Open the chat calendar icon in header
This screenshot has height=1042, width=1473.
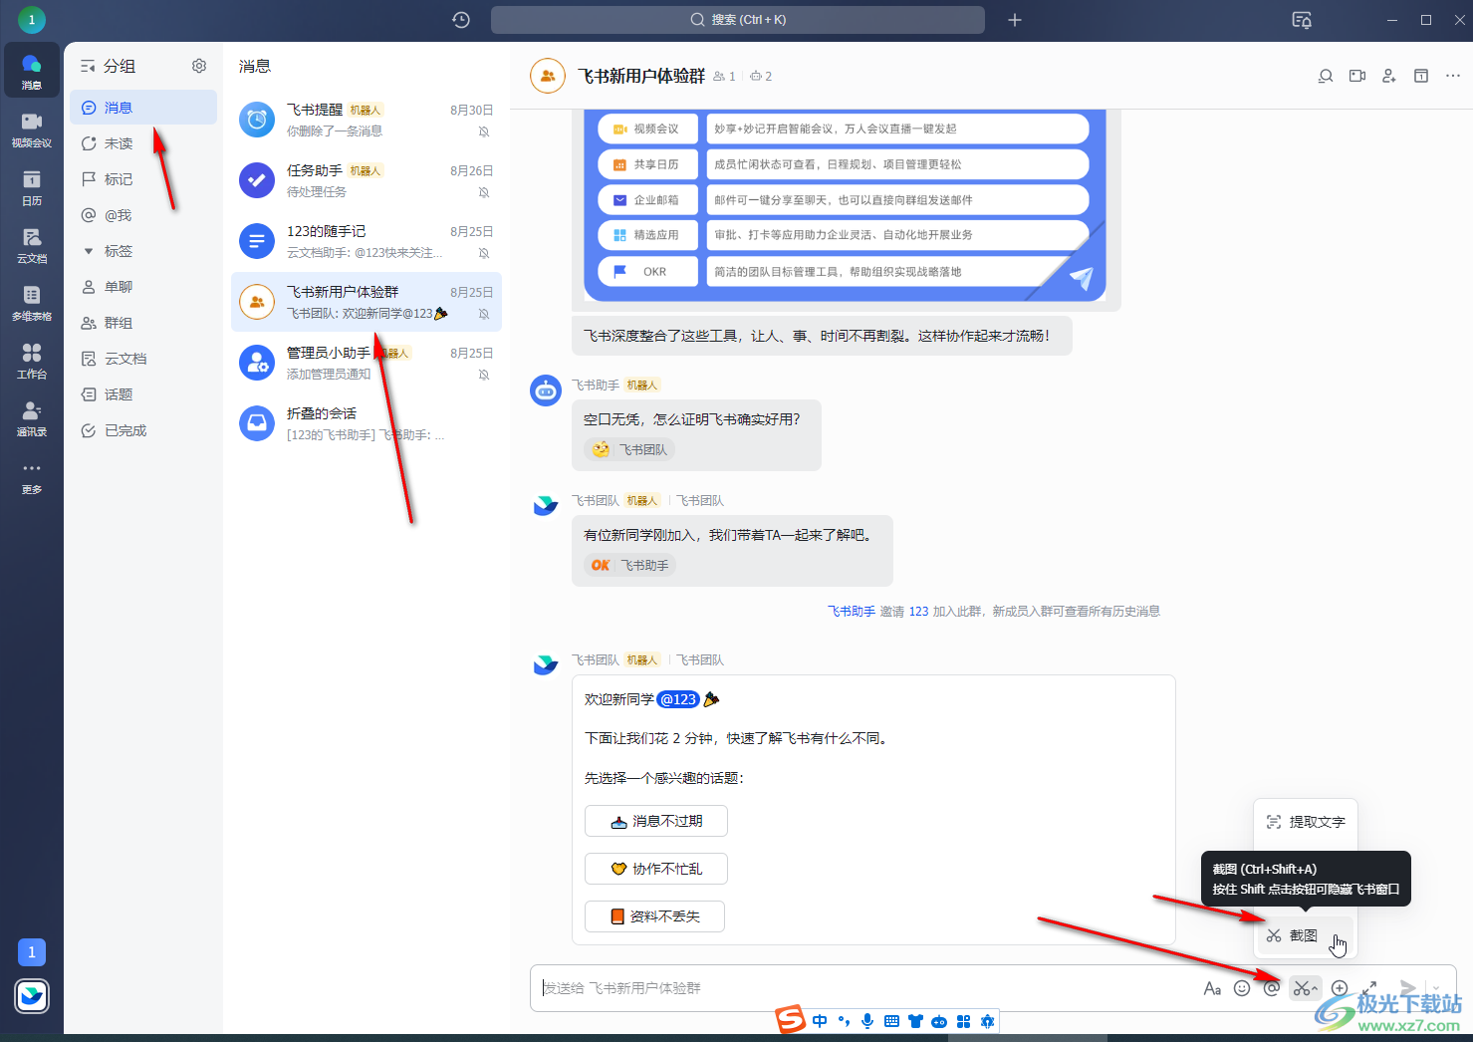1421,76
